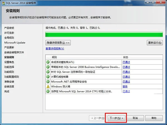This screenshot has height=125, width=167.
Task: Select 功能选择 step in sidebar
Action: coord(9,67)
